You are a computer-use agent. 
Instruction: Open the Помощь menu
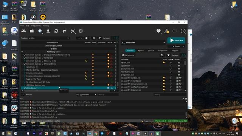tap(46, 26)
